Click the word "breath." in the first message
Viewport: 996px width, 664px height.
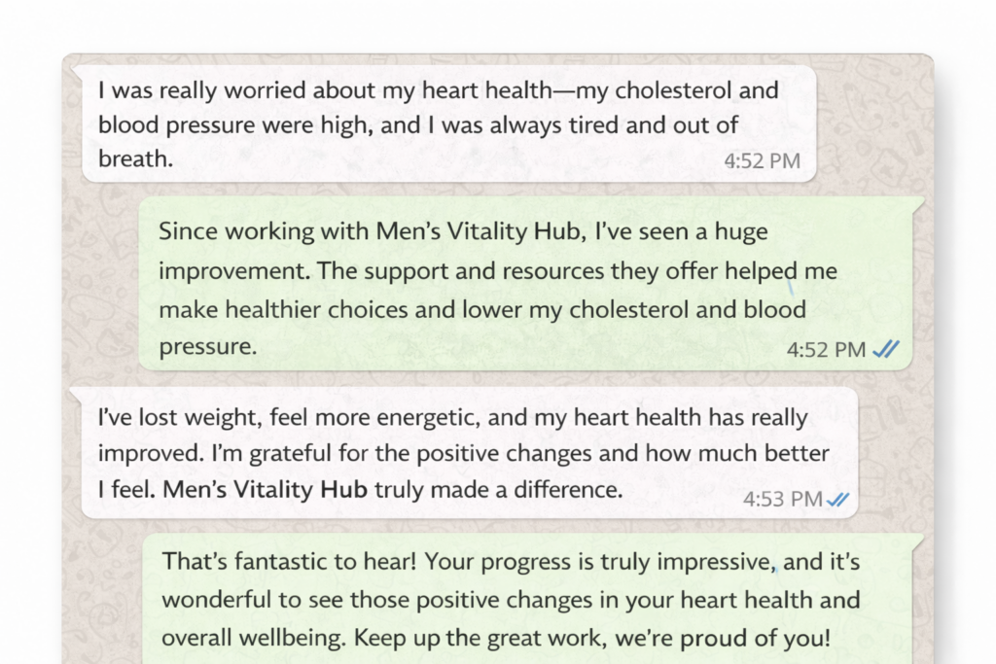click(x=135, y=159)
